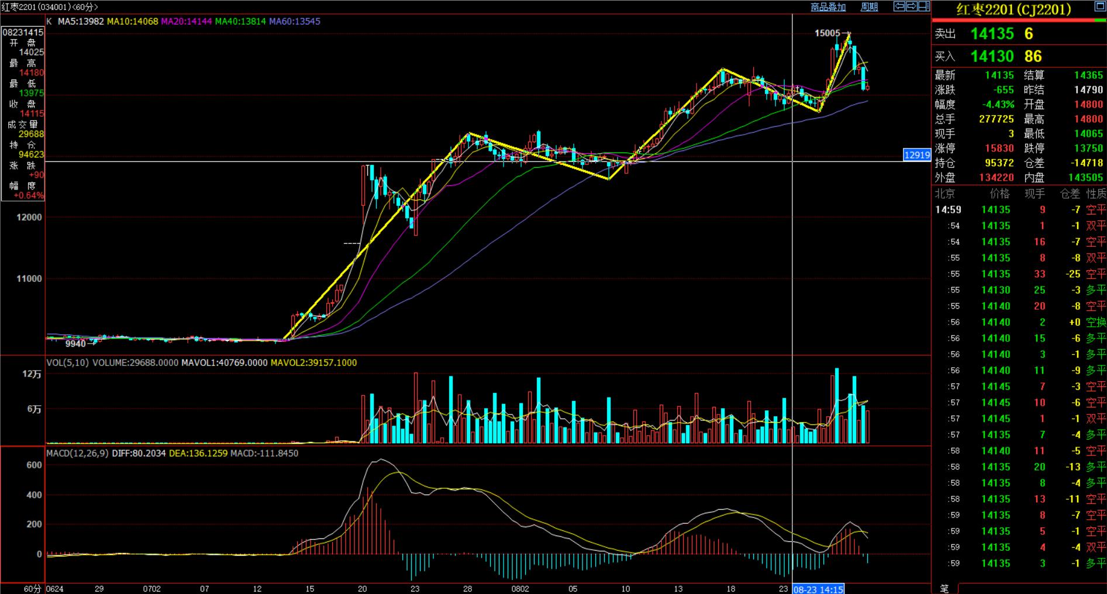Click the 红枣2201(CJ2201) contract title
Screen dimensions: 1107x594
(1013, 9)
